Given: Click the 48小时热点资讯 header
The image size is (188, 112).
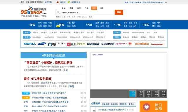Looking at the screenshot, I should pyautogui.click(x=53, y=55).
